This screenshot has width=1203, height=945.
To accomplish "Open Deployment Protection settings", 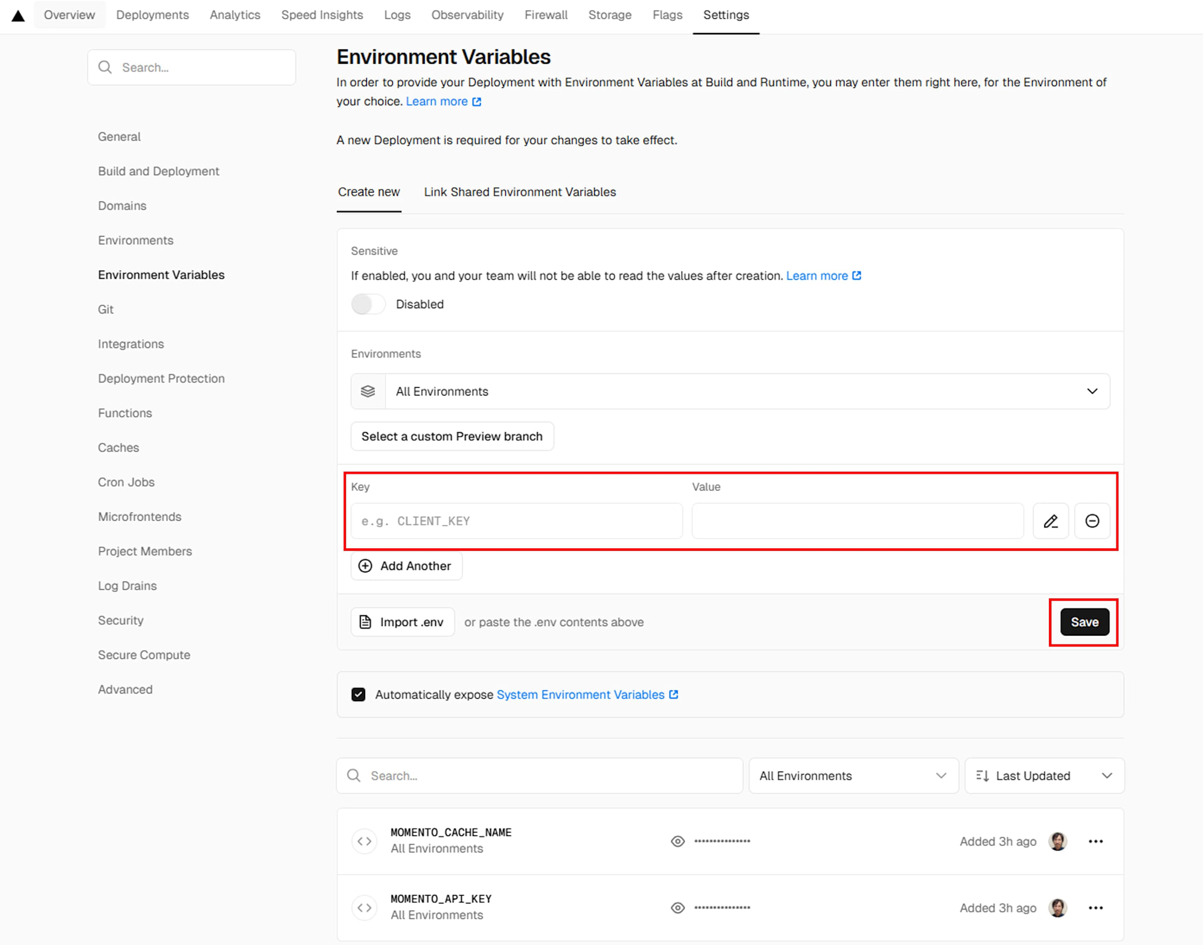I will pyautogui.click(x=161, y=379).
